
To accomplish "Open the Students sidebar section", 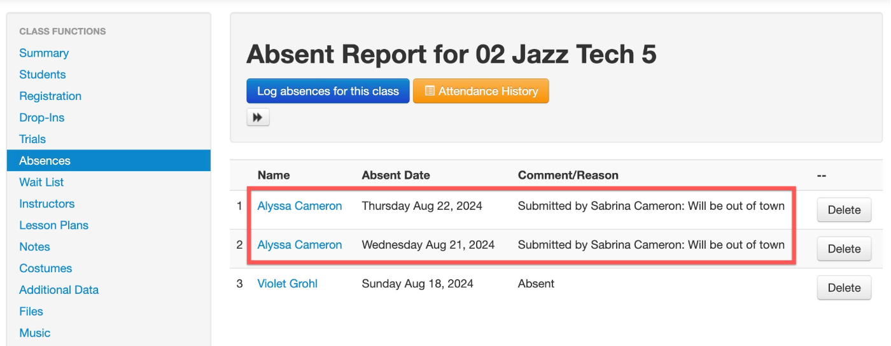I will point(43,74).
